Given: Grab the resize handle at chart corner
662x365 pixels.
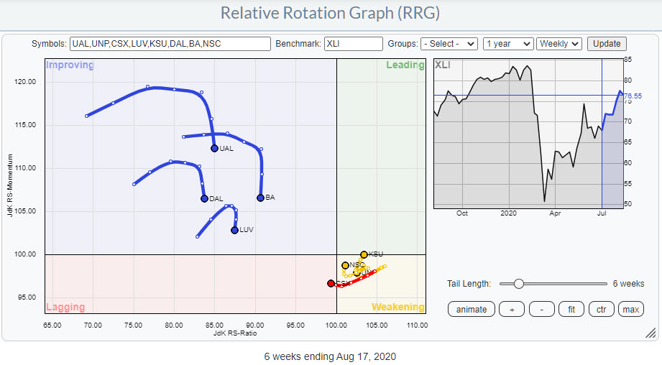Looking at the screenshot, I should tap(650, 332).
